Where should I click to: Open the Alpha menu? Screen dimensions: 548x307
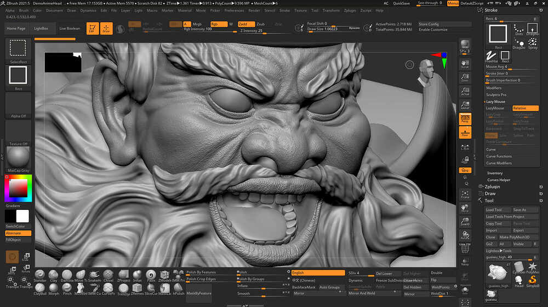[10, 10]
